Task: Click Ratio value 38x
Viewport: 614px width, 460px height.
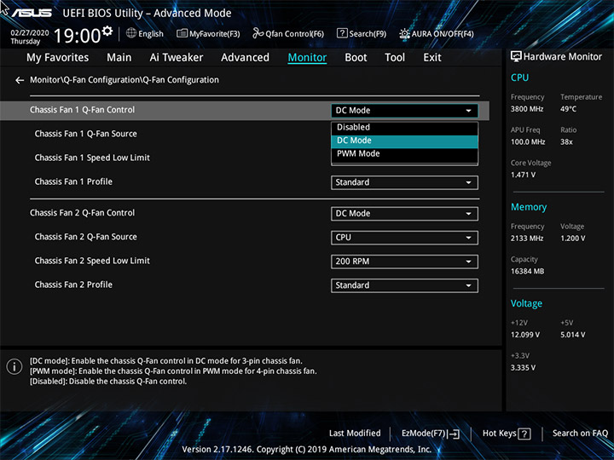Action: click(566, 142)
